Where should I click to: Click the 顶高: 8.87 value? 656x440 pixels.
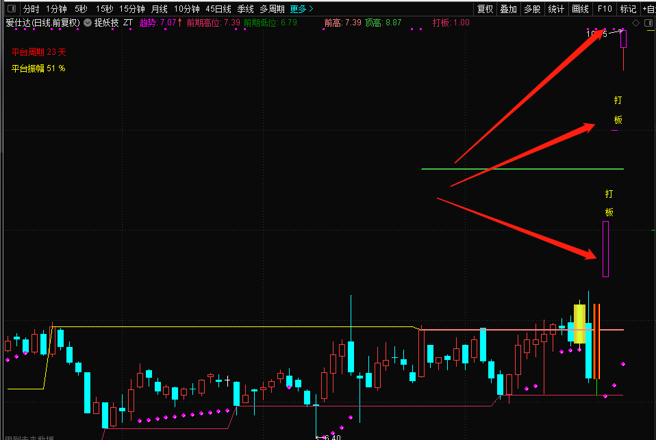383,23
